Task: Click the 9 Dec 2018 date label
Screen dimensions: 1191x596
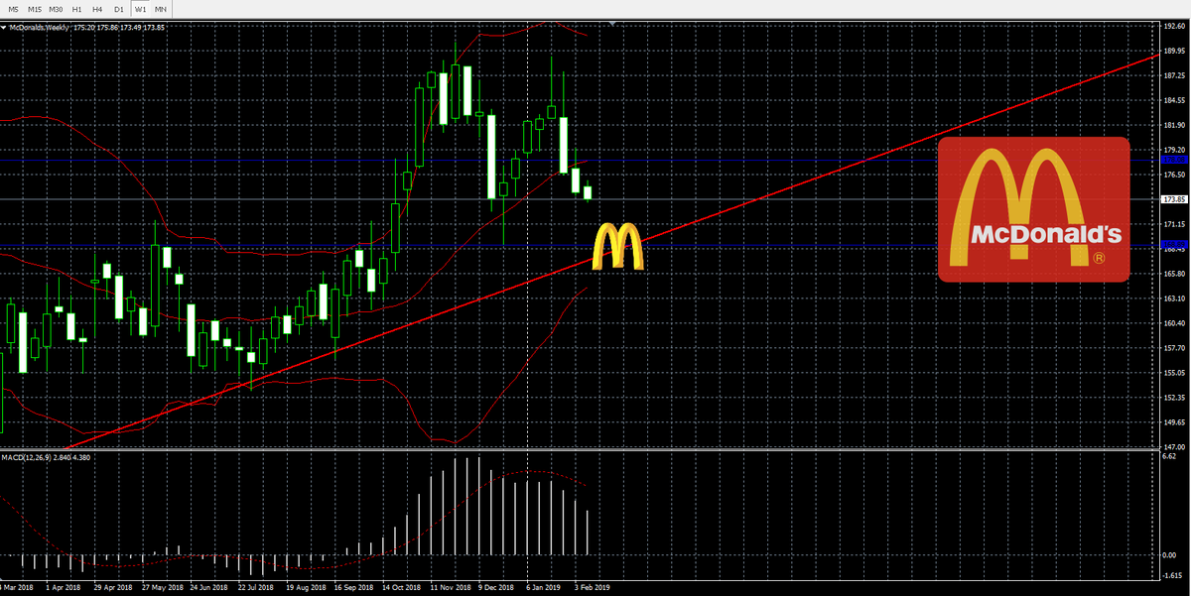Action: 495,587
